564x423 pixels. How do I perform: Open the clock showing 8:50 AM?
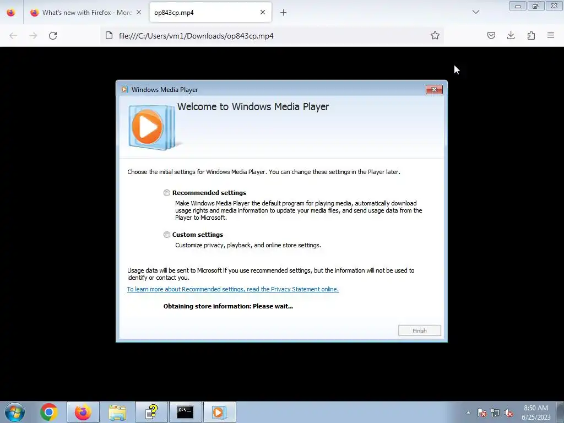pos(536,413)
